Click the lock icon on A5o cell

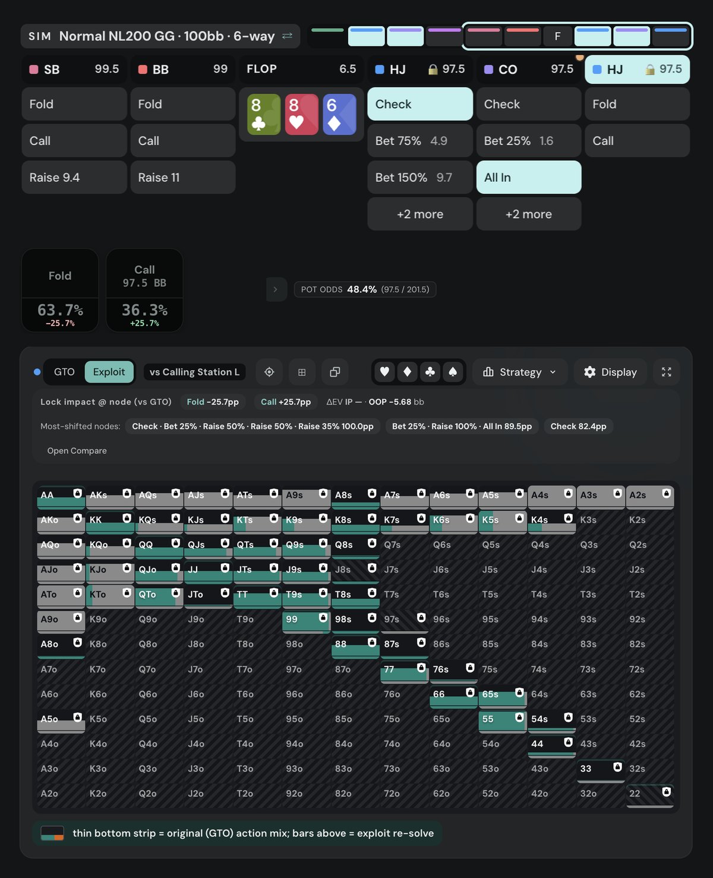78,718
